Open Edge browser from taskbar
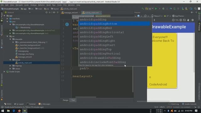Viewport: 201px width, 113px height. click(x=14, y=111)
